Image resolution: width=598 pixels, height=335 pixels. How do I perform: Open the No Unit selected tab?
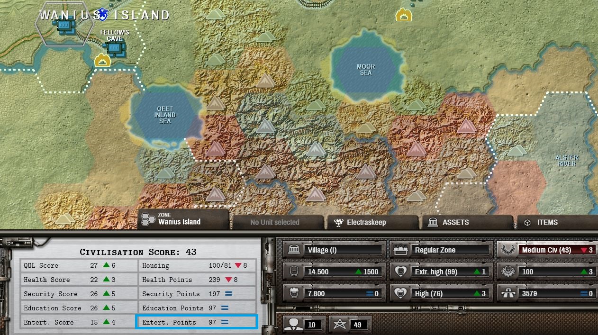278,222
